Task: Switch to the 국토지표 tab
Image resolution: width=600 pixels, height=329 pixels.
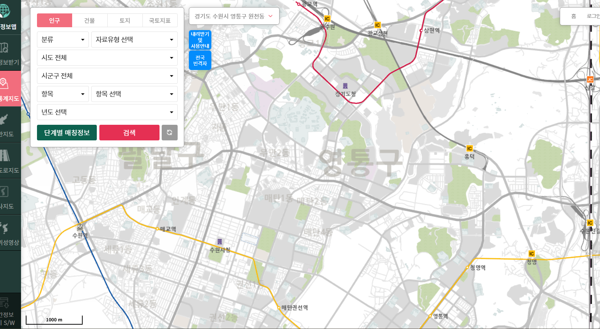Action: click(x=160, y=20)
